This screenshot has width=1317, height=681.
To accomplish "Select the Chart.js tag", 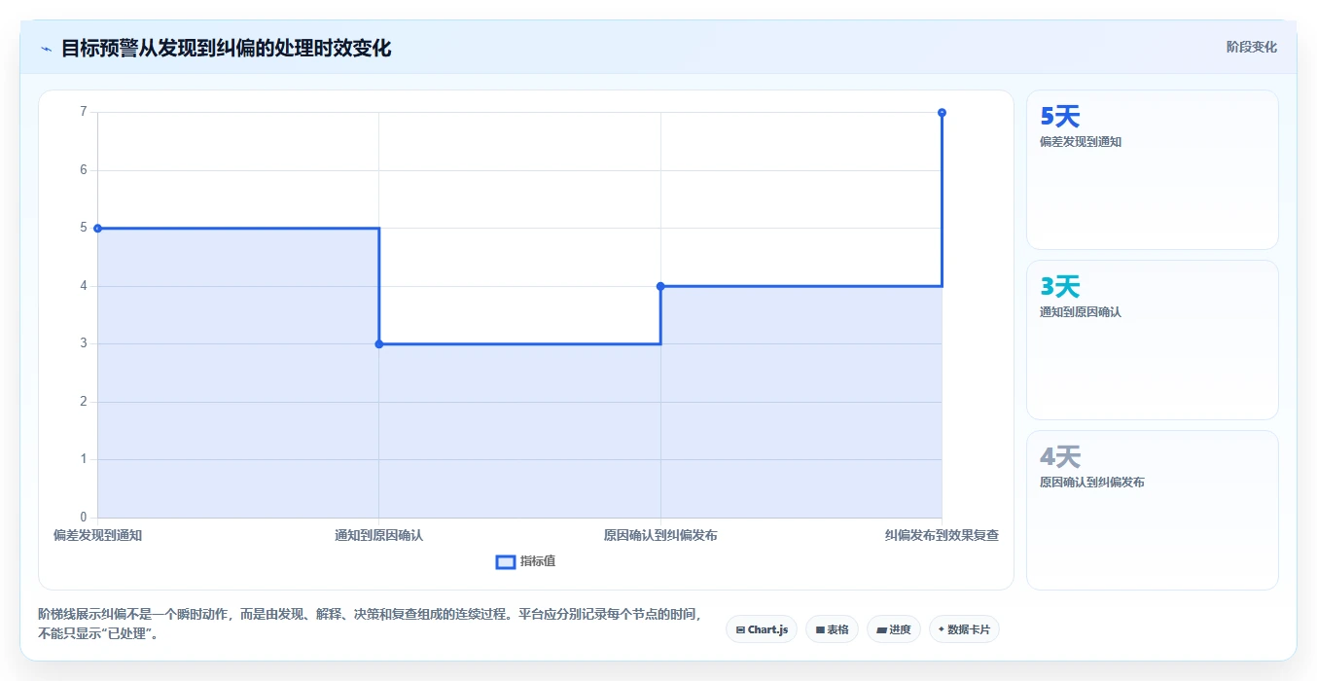I will point(762,629).
